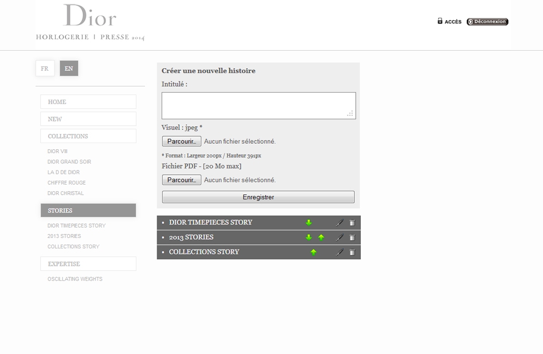Edit 2013 STORIES with the pencil icon
This screenshot has width=543, height=354.
tap(340, 237)
